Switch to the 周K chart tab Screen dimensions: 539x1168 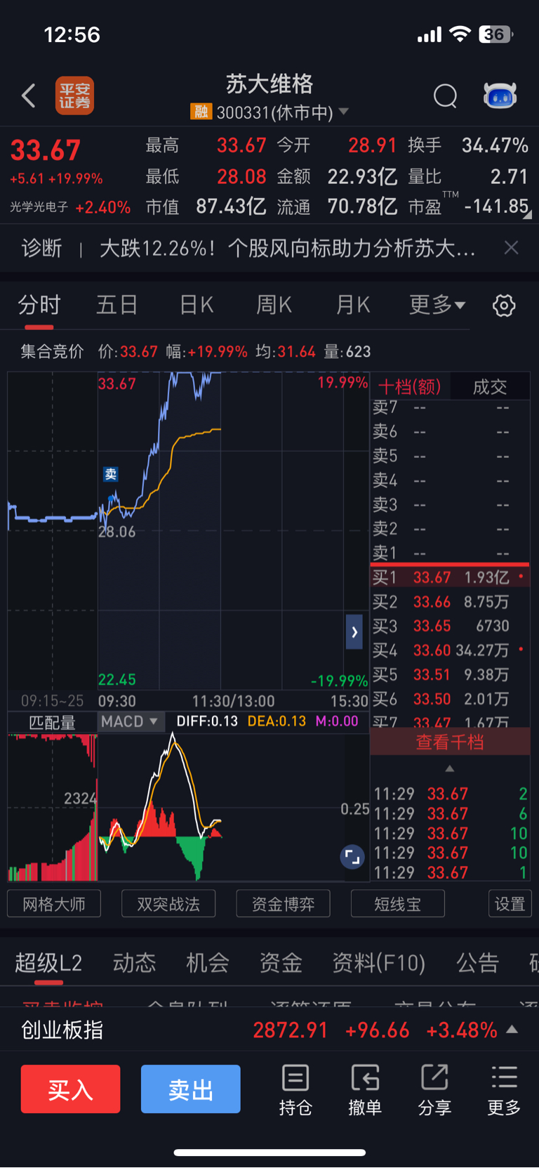(274, 306)
